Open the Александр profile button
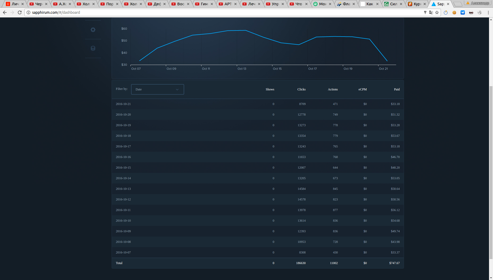Viewport: 493px width, 280px height. pyautogui.click(x=477, y=3)
